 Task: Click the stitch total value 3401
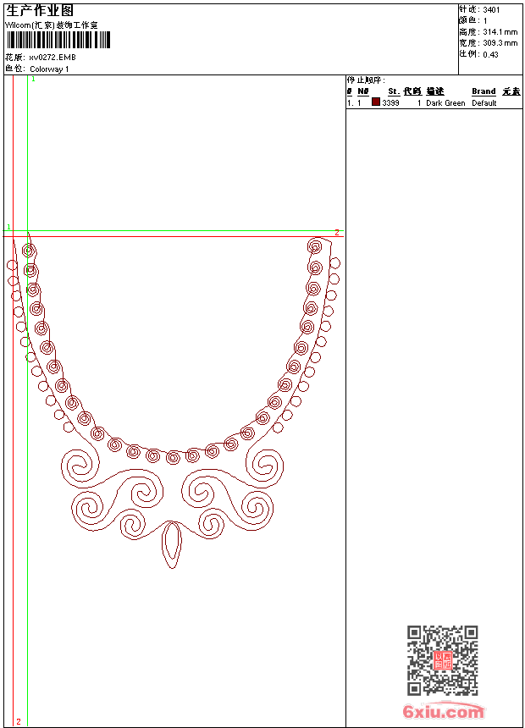click(x=491, y=10)
